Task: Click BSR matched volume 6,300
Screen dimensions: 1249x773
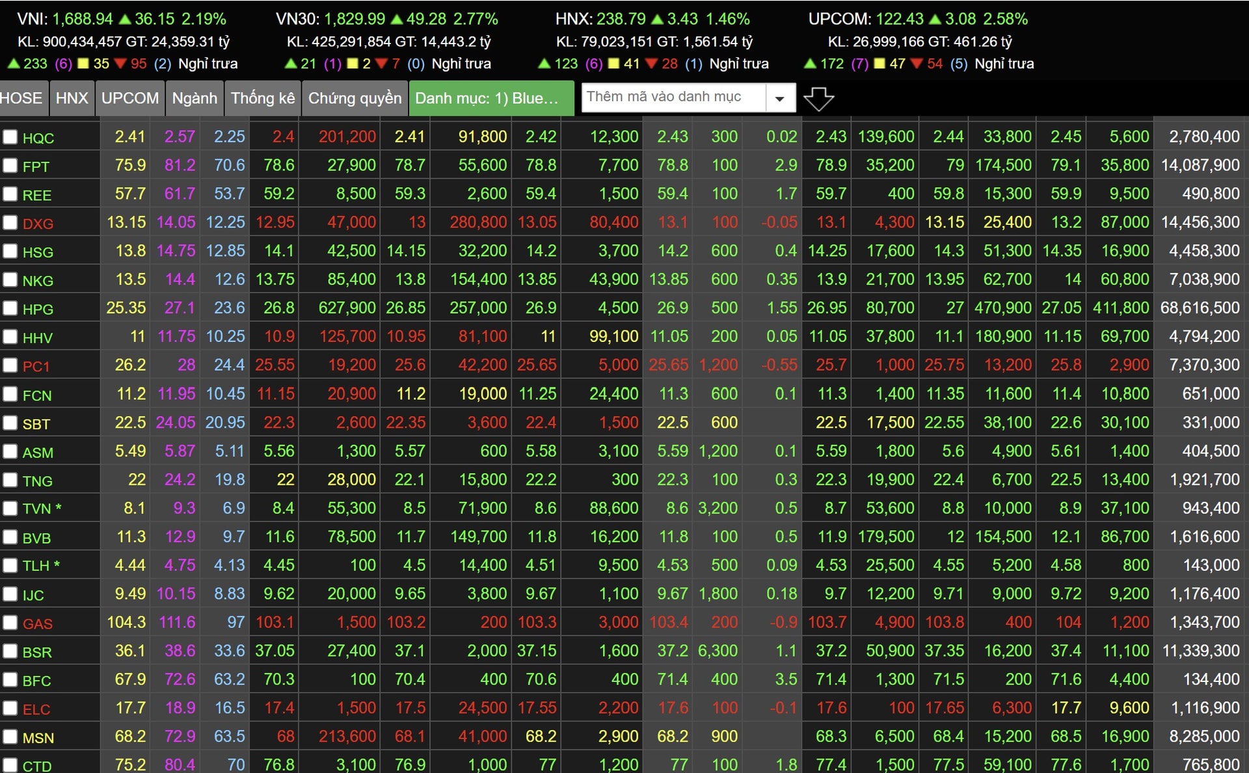Action: tap(718, 651)
